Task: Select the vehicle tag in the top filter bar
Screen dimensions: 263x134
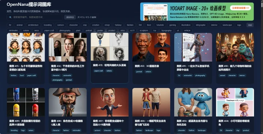Action: (x=187, y=31)
